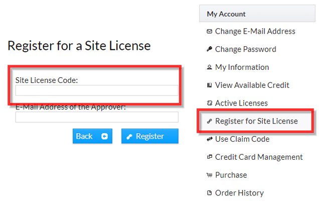Screen dimensions: 319x216
Task: Click the document icon beside Order History
Action: click(209, 193)
